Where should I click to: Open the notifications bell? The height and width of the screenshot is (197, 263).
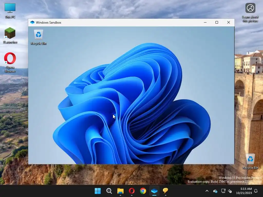tap(256, 191)
